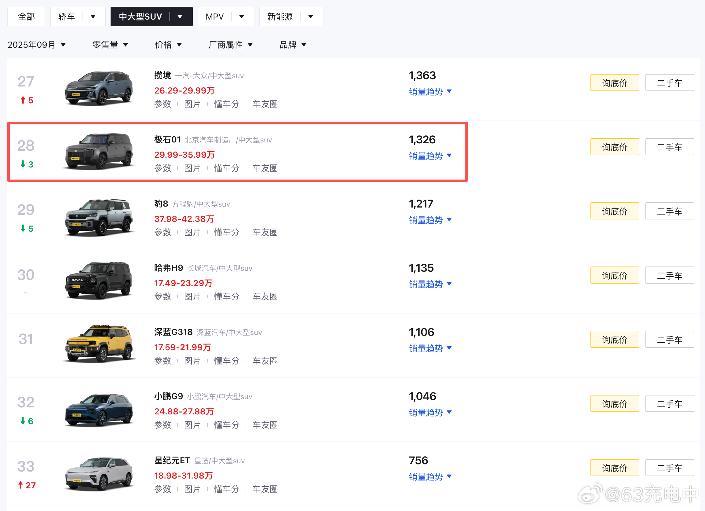Open the 新能源 category tab
The height and width of the screenshot is (511, 705).
[x=280, y=17]
